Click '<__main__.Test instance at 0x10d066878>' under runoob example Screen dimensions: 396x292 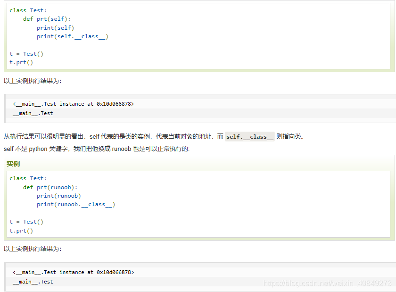point(73,272)
